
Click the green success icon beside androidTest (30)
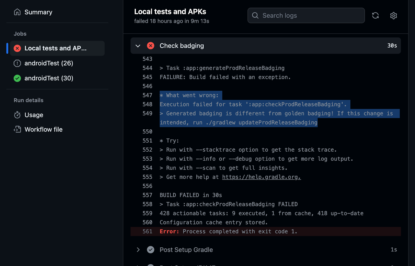tap(17, 78)
